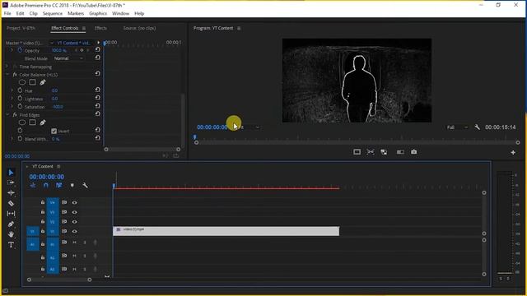Screen dimensions: 527x296
Task: Click the Comparison View button
Action: 400,152
